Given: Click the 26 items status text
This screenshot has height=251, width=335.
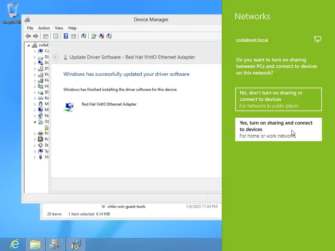Looking at the screenshot, I should 54,214.
